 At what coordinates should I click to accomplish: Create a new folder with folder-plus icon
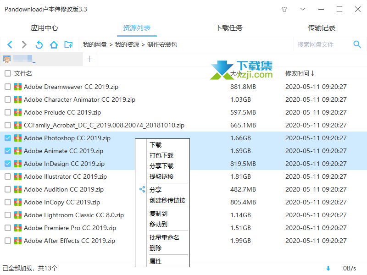point(68,44)
